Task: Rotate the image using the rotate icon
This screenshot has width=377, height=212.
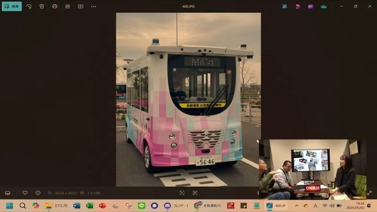Action: 29,6
